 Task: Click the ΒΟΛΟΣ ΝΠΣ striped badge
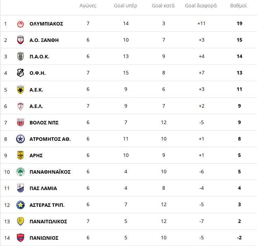tap(20, 122)
